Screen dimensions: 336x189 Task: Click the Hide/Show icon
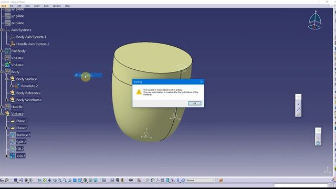pyautogui.click(x=90, y=181)
